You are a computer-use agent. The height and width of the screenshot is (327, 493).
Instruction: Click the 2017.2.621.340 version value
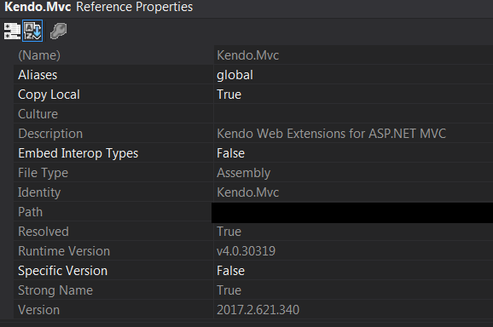(x=258, y=310)
